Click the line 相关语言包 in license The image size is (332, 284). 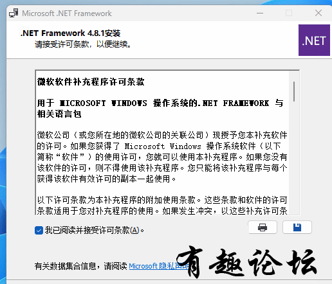pos(59,114)
